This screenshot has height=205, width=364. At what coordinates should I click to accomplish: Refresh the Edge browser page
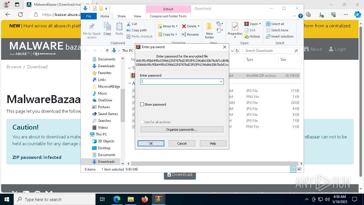20,15
